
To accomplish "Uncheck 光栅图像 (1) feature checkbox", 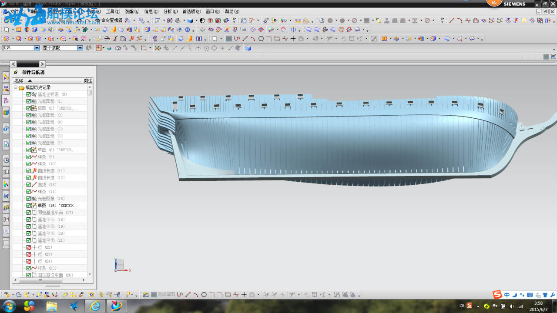I will point(29,101).
